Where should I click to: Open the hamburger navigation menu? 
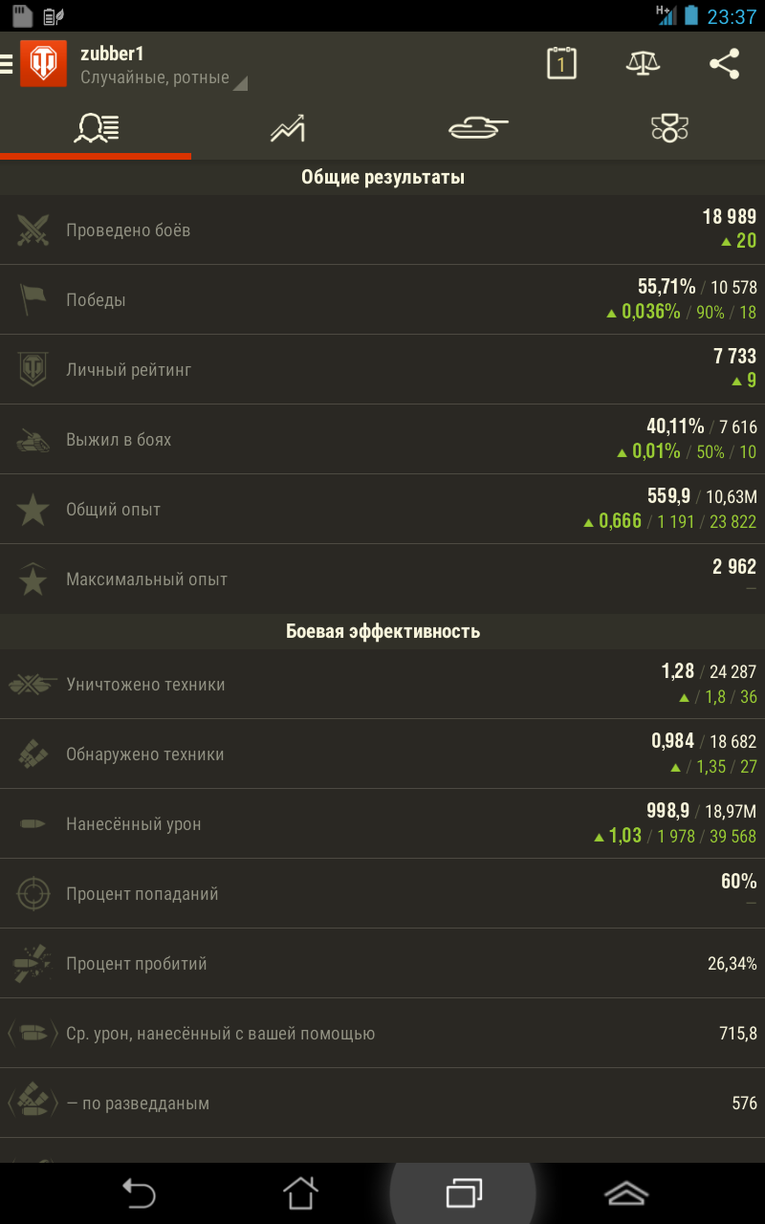pyautogui.click(x=7, y=64)
